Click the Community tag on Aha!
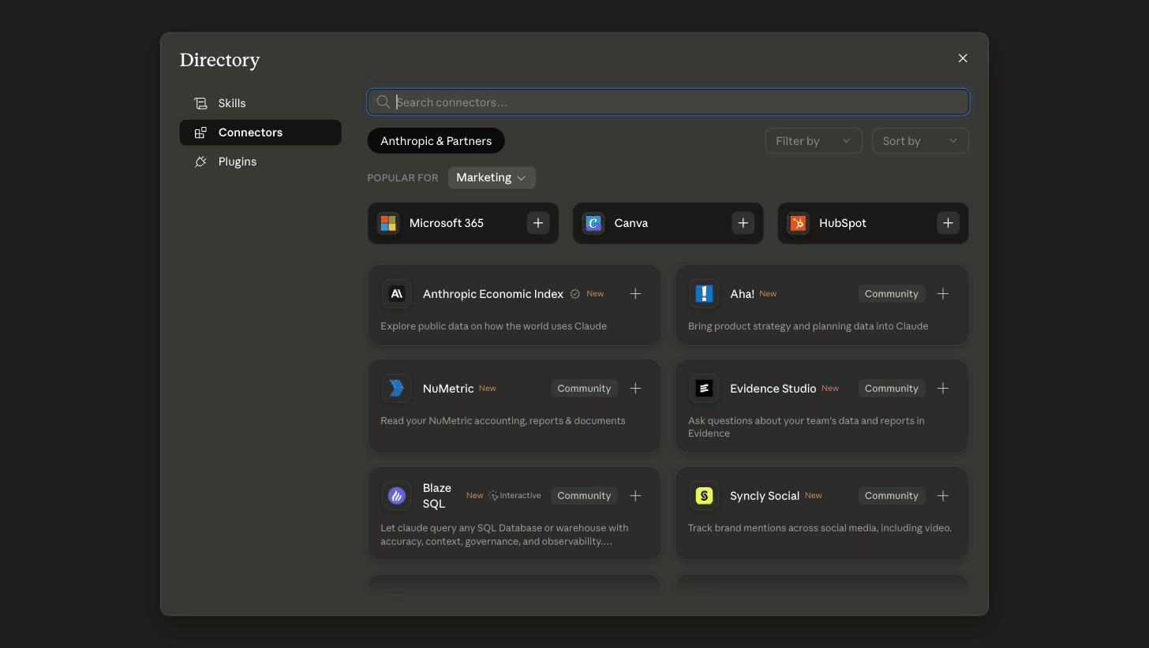The height and width of the screenshot is (648, 1149). click(891, 294)
